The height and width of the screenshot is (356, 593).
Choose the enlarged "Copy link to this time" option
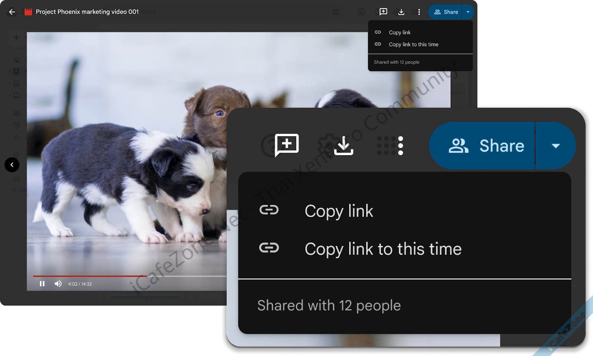point(383,249)
